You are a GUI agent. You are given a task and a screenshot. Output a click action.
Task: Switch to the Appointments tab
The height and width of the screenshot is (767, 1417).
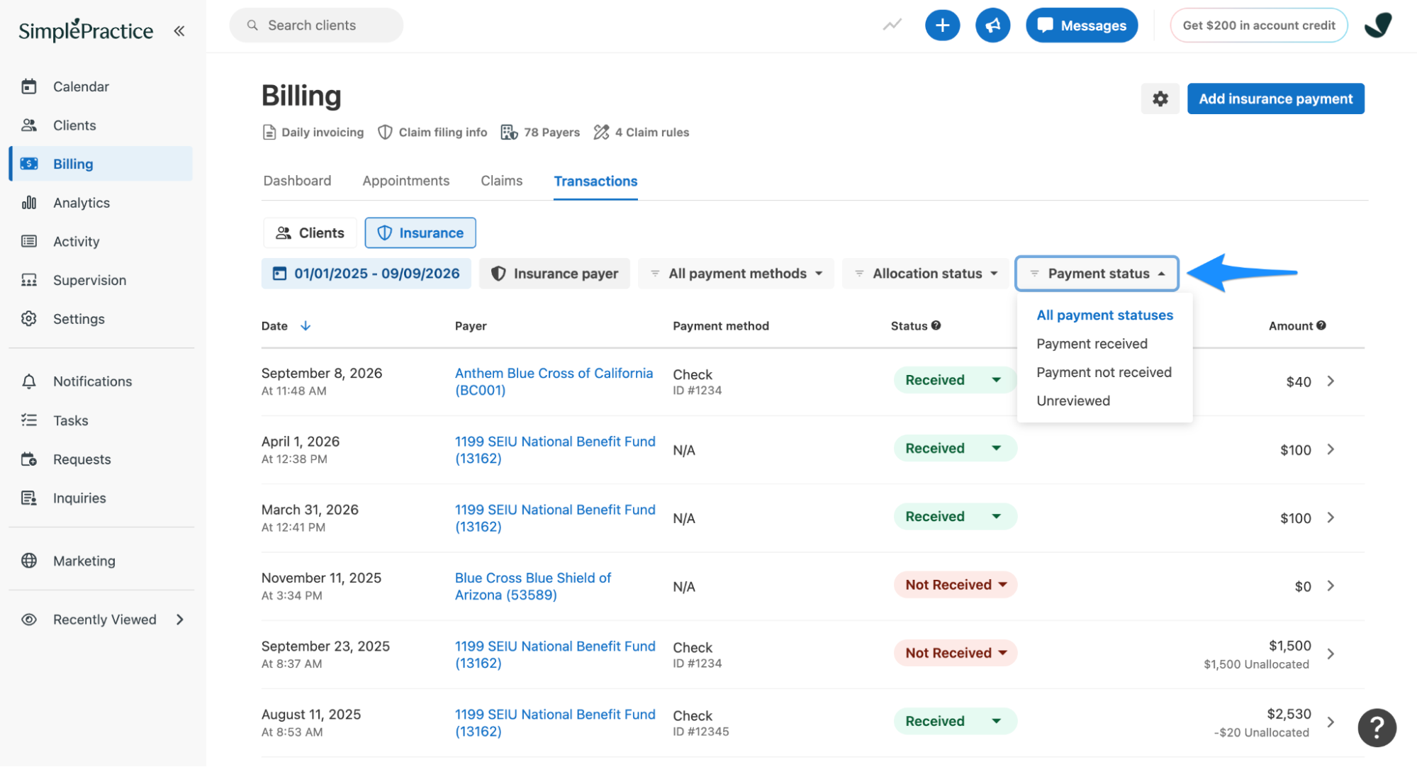click(x=405, y=181)
